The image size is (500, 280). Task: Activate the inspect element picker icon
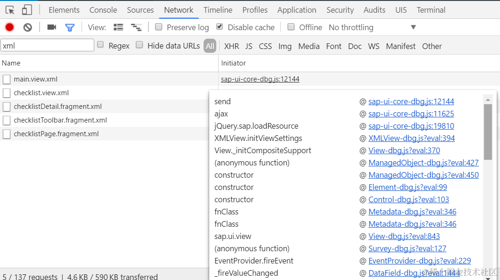[x=10, y=10]
